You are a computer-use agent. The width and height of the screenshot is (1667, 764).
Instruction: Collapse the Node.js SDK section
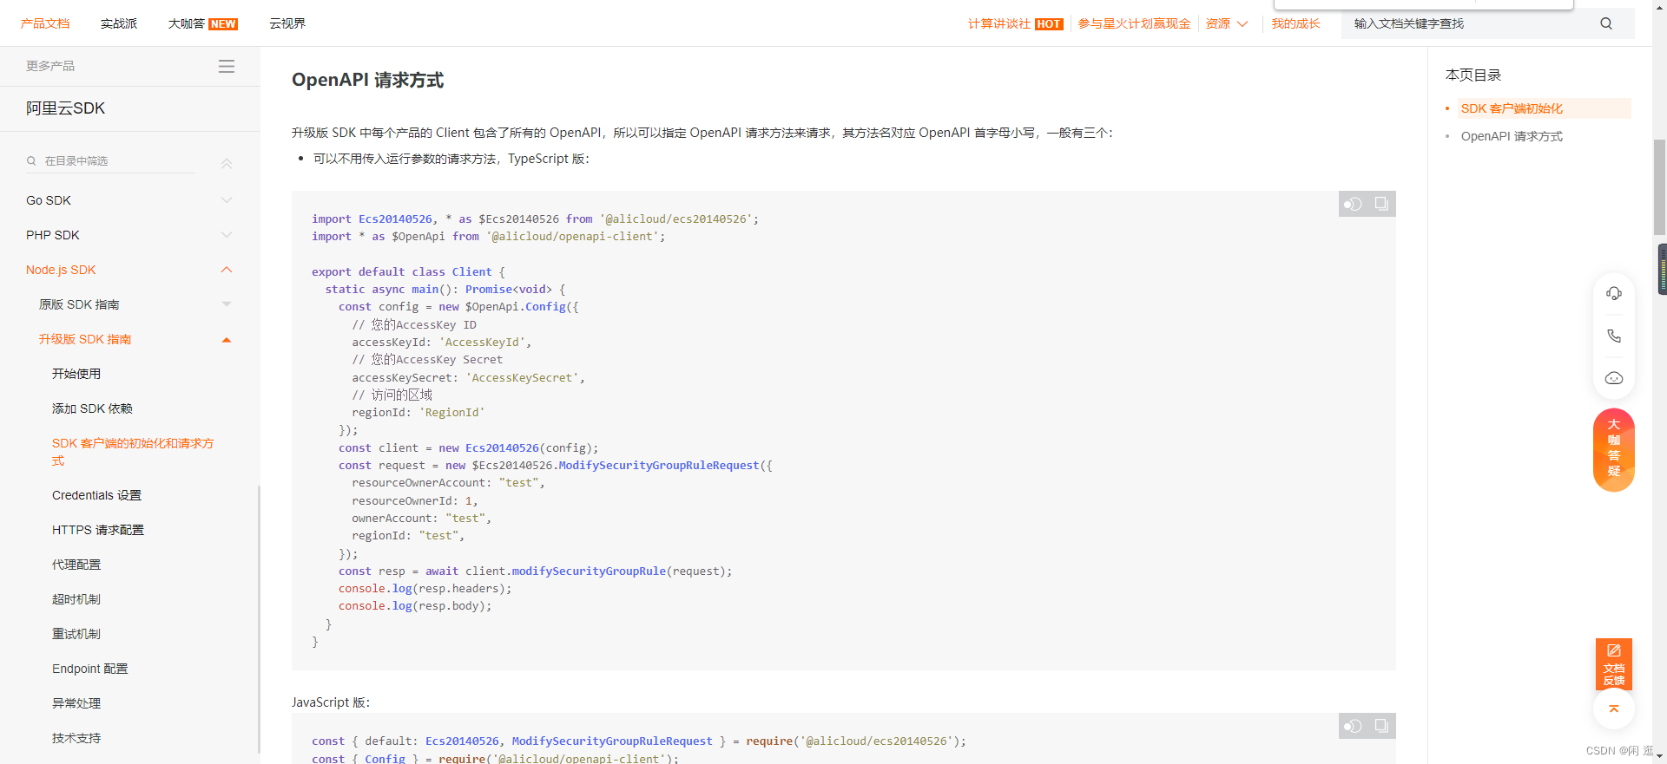click(x=227, y=270)
